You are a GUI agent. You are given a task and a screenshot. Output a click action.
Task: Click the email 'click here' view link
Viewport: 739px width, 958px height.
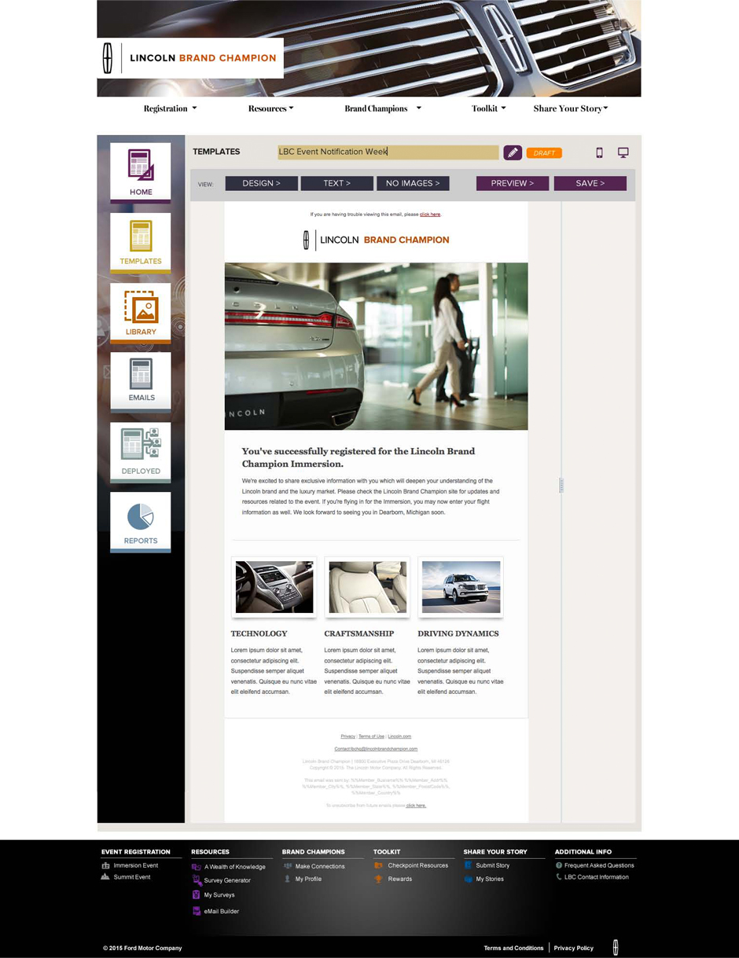pyautogui.click(x=430, y=214)
